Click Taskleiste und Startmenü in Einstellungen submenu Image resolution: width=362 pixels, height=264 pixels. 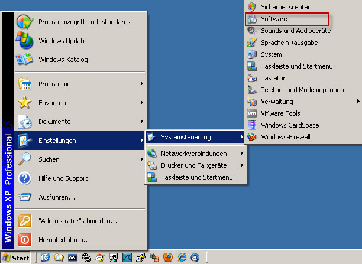196,177
